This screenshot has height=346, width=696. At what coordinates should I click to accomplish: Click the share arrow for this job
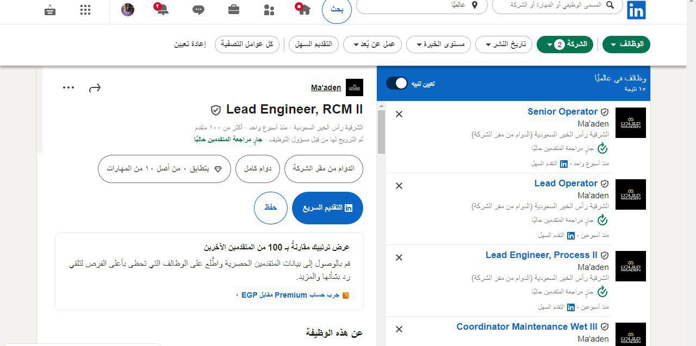click(95, 87)
